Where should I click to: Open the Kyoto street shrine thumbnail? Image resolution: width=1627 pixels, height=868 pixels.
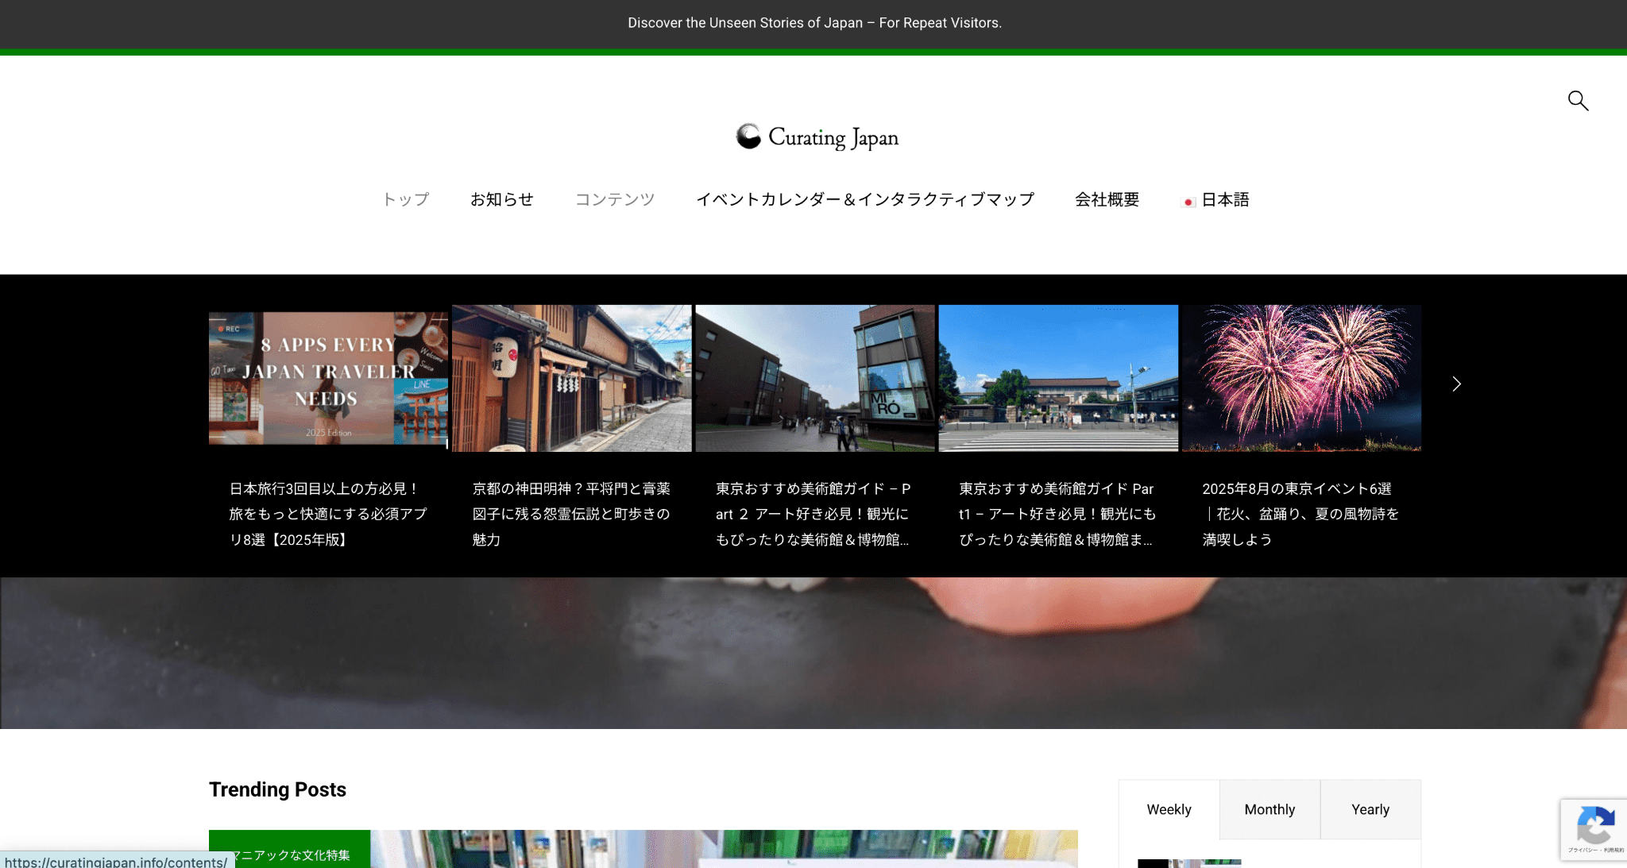click(x=572, y=378)
